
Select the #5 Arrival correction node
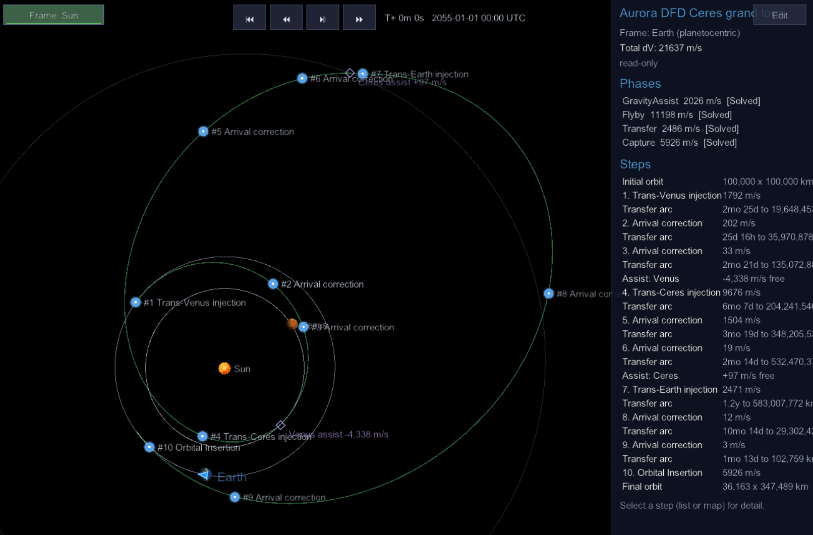pyautogui.click(x=203, y=131)
